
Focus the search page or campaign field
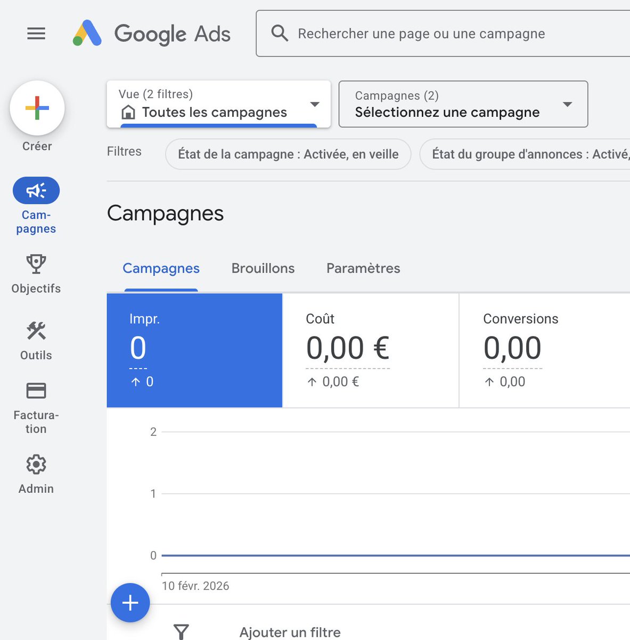tap(443, 34)
